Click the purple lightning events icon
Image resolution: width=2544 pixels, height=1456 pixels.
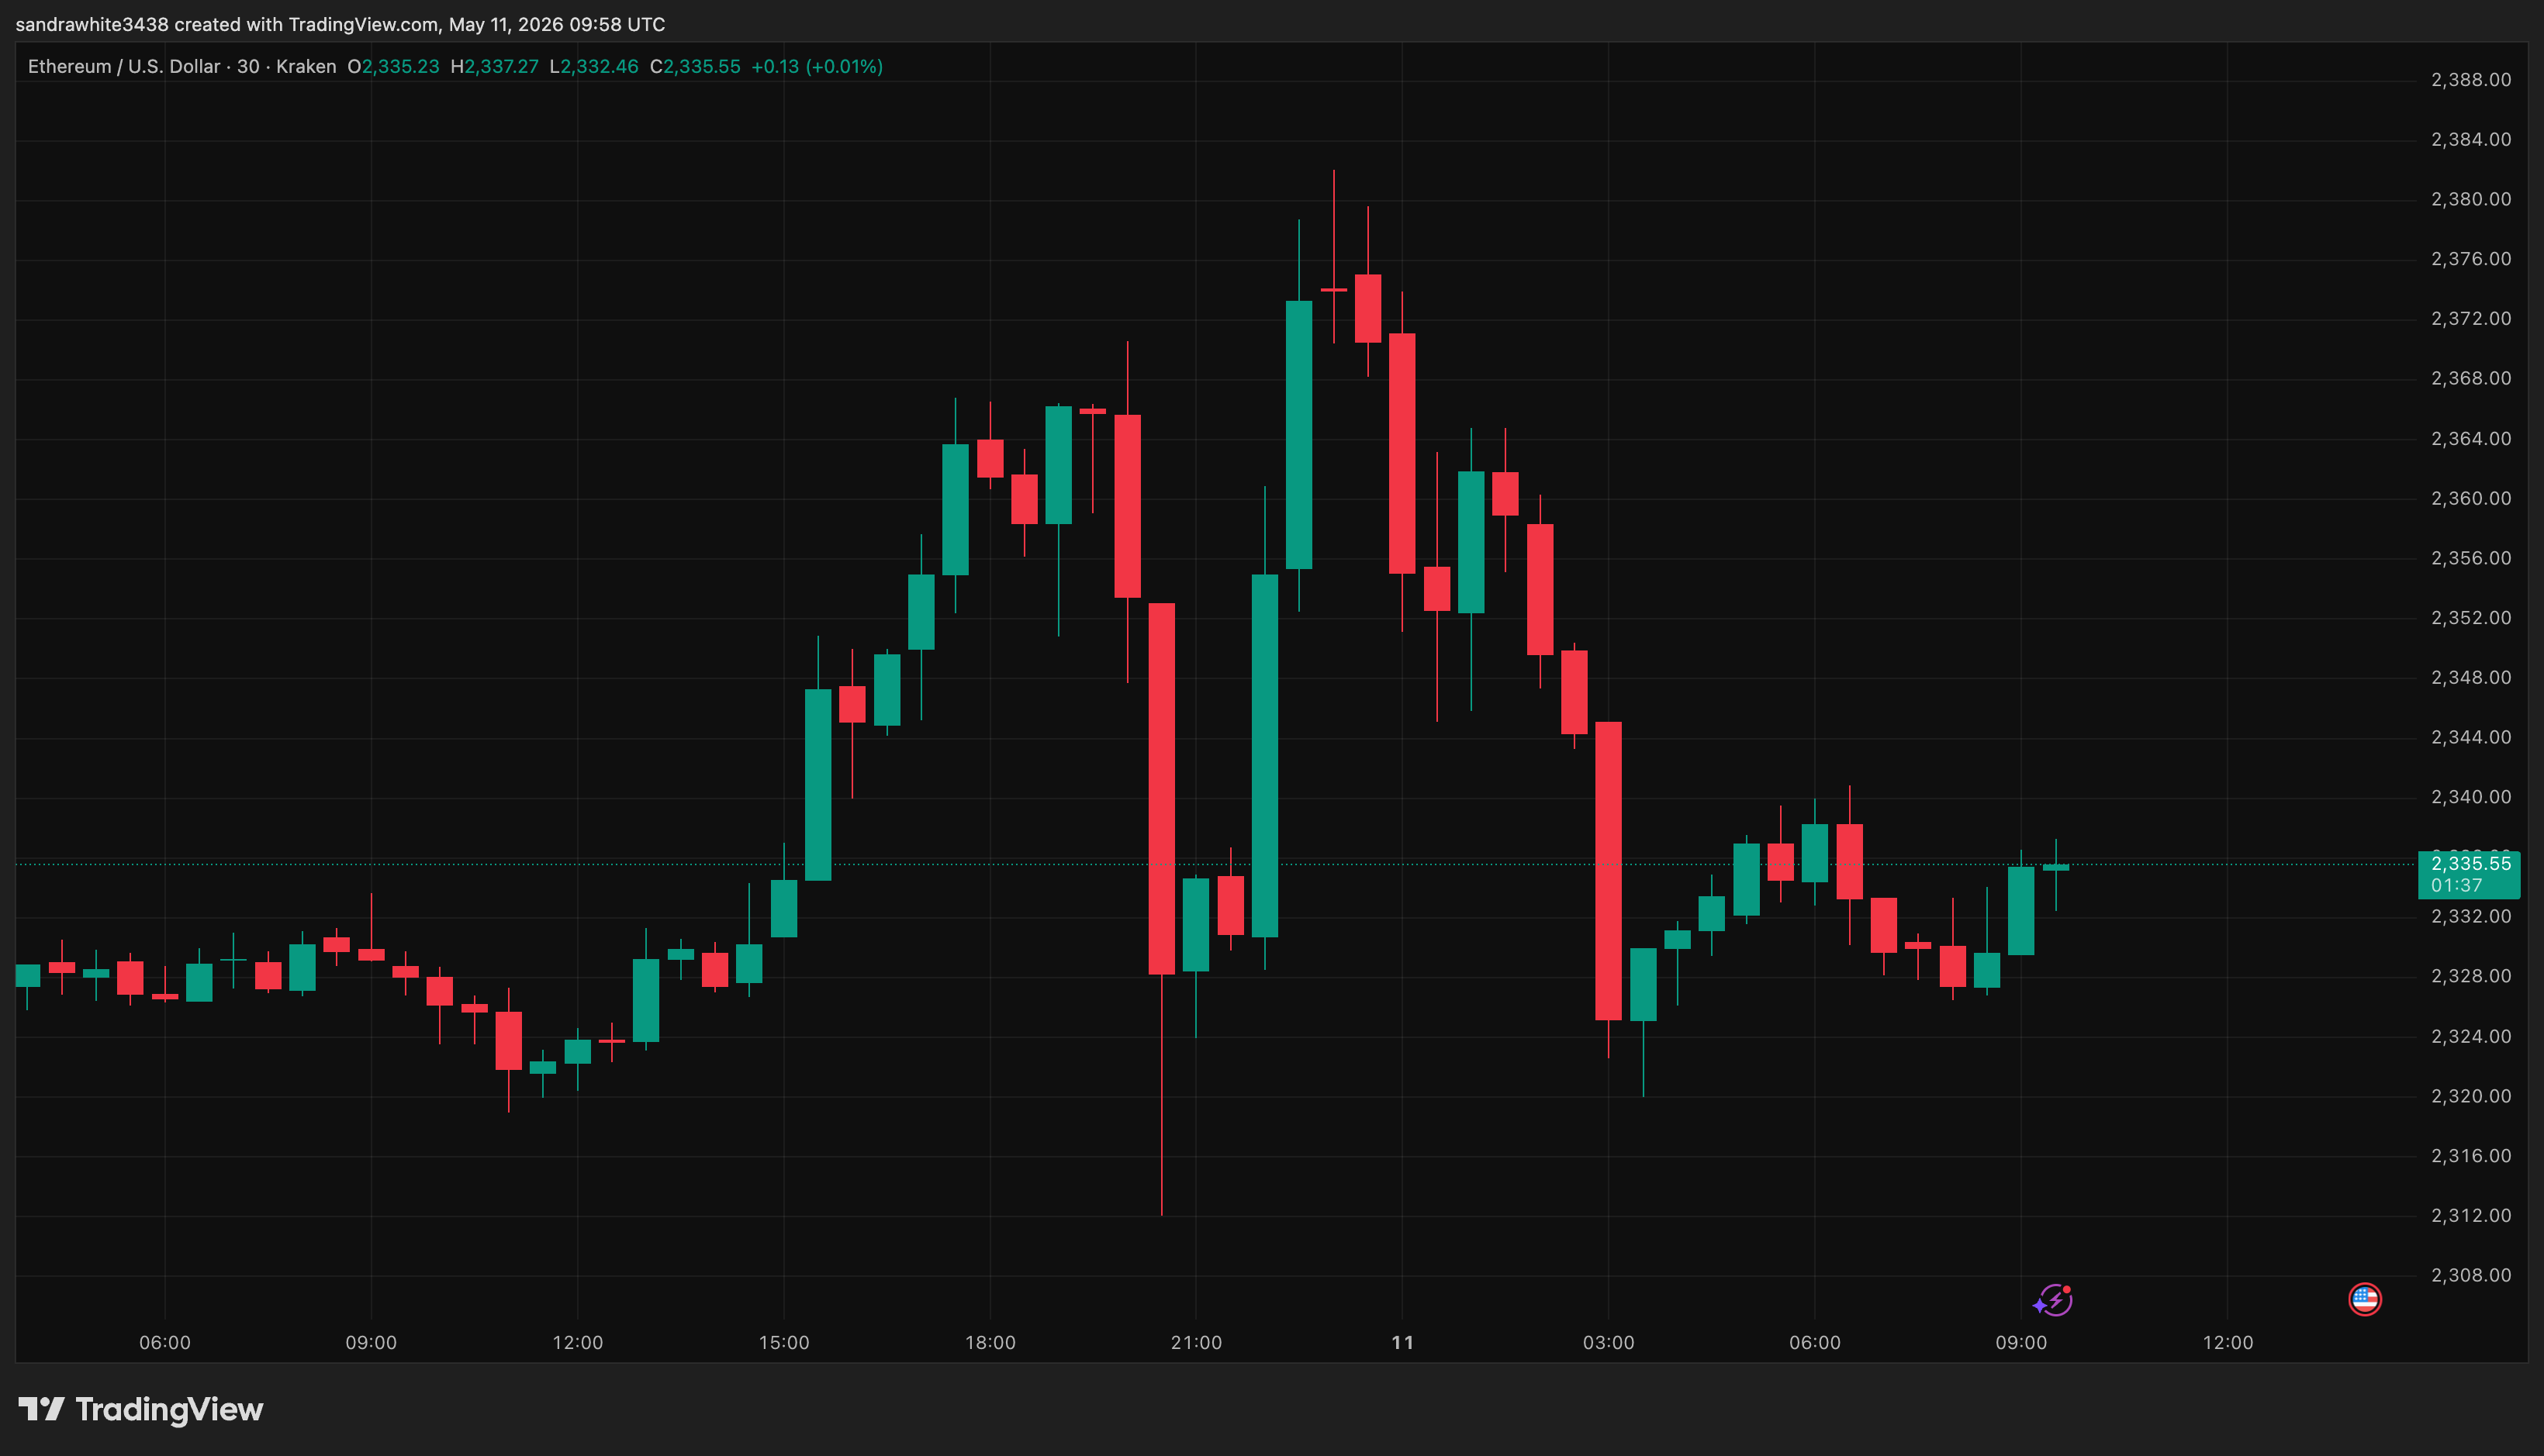click(x=2053, y=1300)
